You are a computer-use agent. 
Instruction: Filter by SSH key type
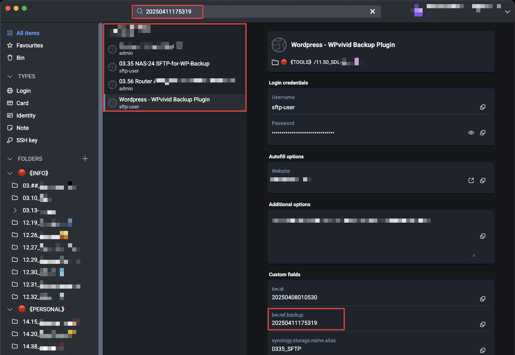pos(27,140)
